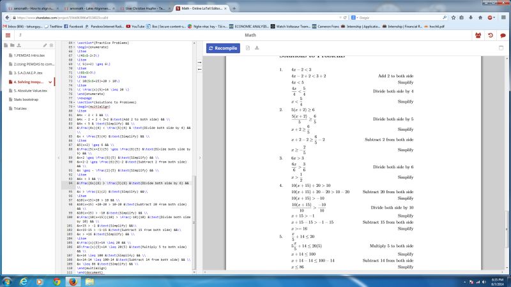
Task: Open the Inbox Gmail bookmark
Action: click(x=22, y=26)
